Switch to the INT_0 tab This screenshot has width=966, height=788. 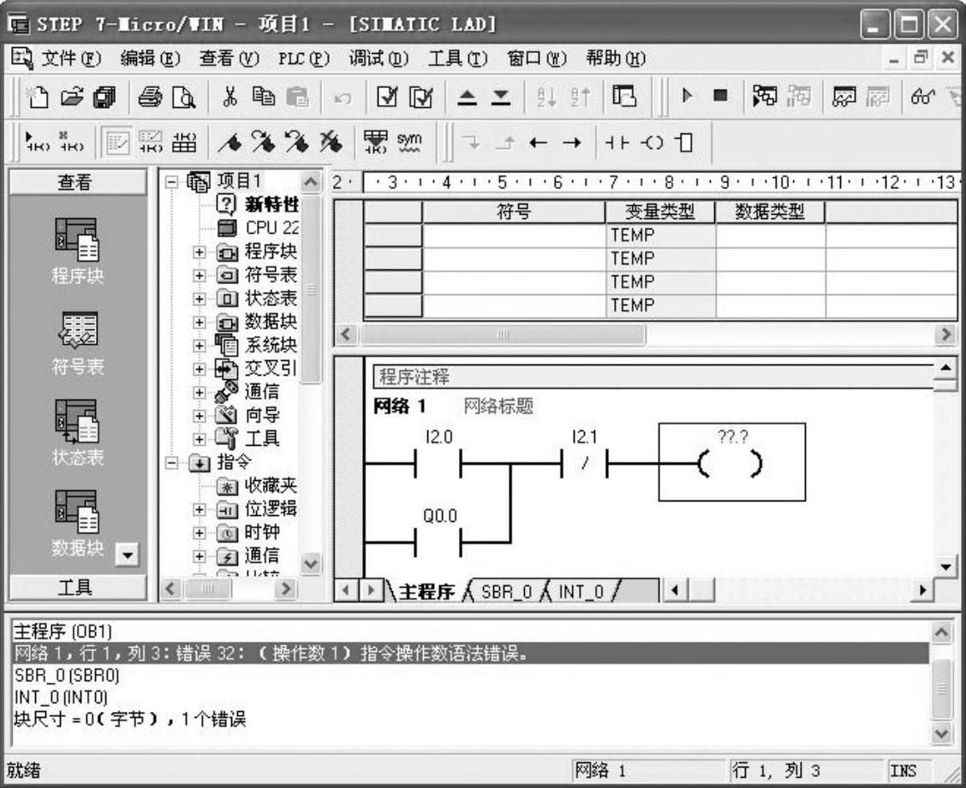tap(581, 591)
